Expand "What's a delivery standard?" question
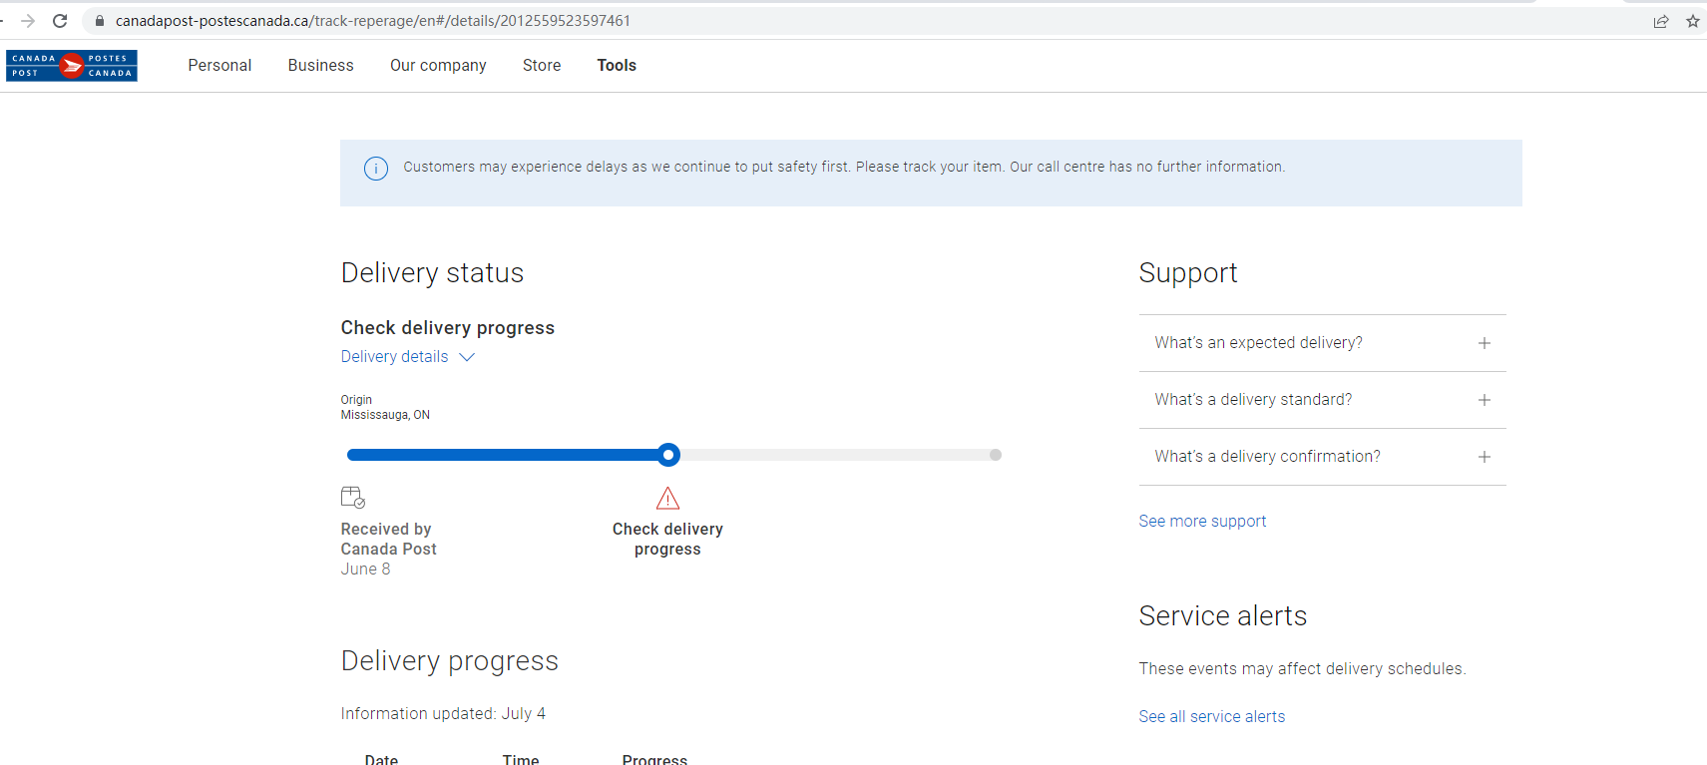This screenshot has width=1707, height=765. click(x=1484, y=400)
